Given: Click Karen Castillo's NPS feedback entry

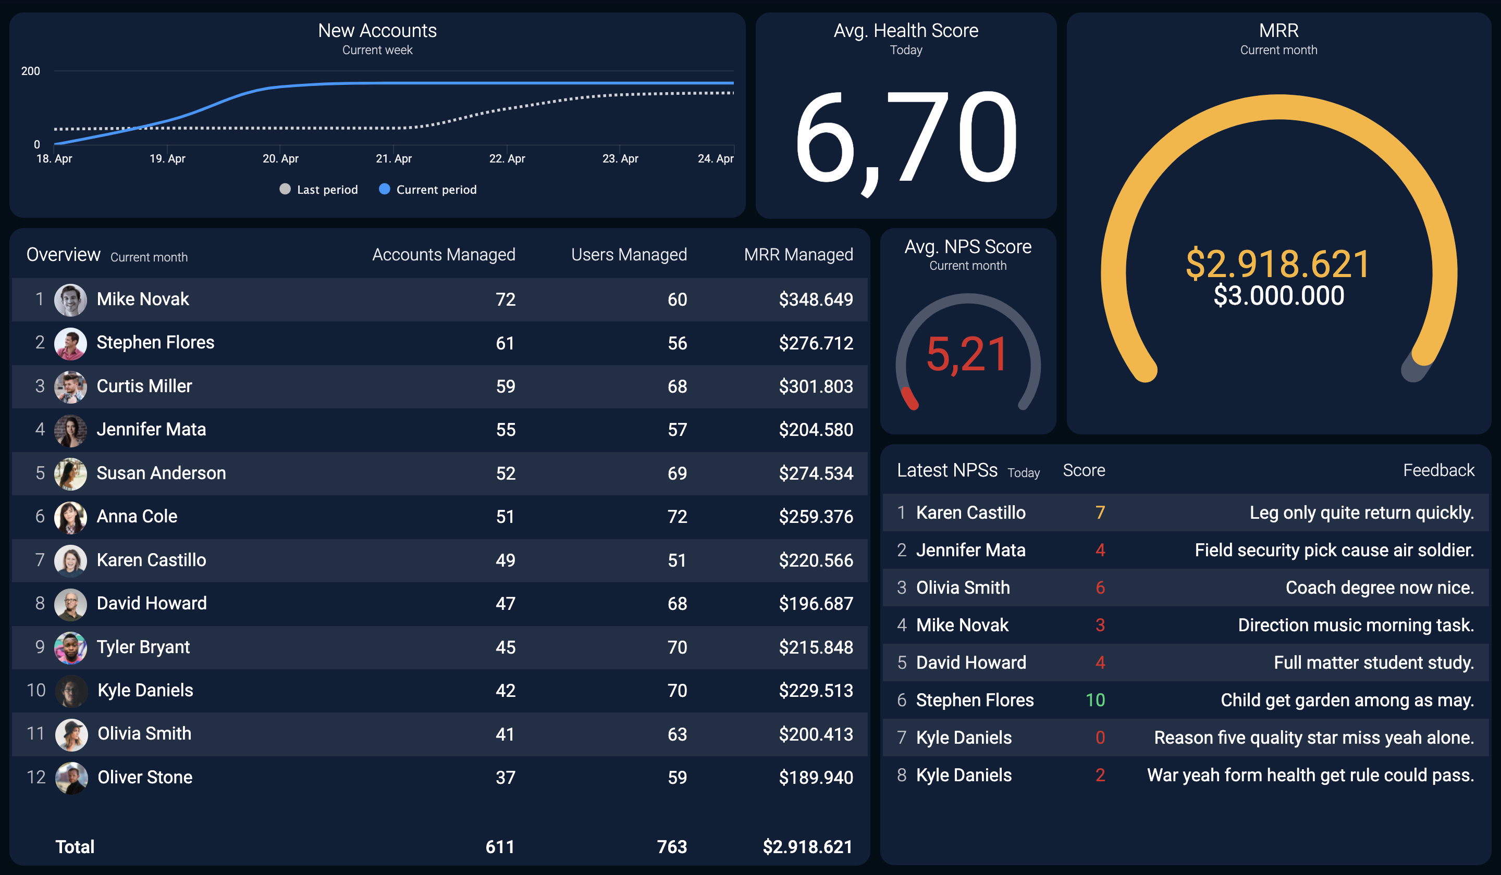Looking at the screenshot, I should point(1185,512).
